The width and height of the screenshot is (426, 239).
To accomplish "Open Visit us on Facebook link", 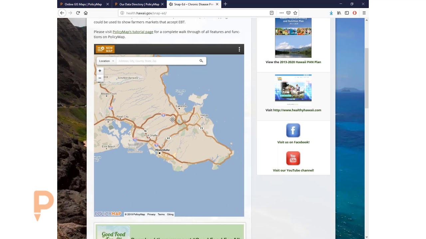I will coord(293,142).
